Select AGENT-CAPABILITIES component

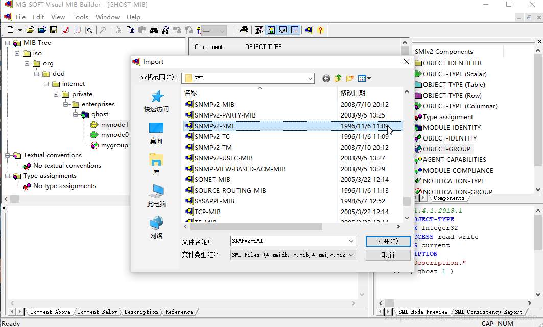pos(450,160)
